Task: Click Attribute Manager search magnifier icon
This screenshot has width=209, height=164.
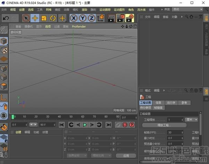Action: click(186, 90)
